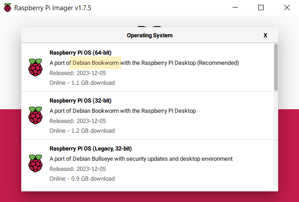
Task: Click the 'Online - 1.2 GB download' line
Action: (82, 131)
